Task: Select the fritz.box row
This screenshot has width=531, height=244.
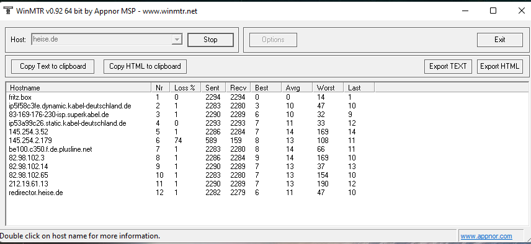Action: (190, 97)
